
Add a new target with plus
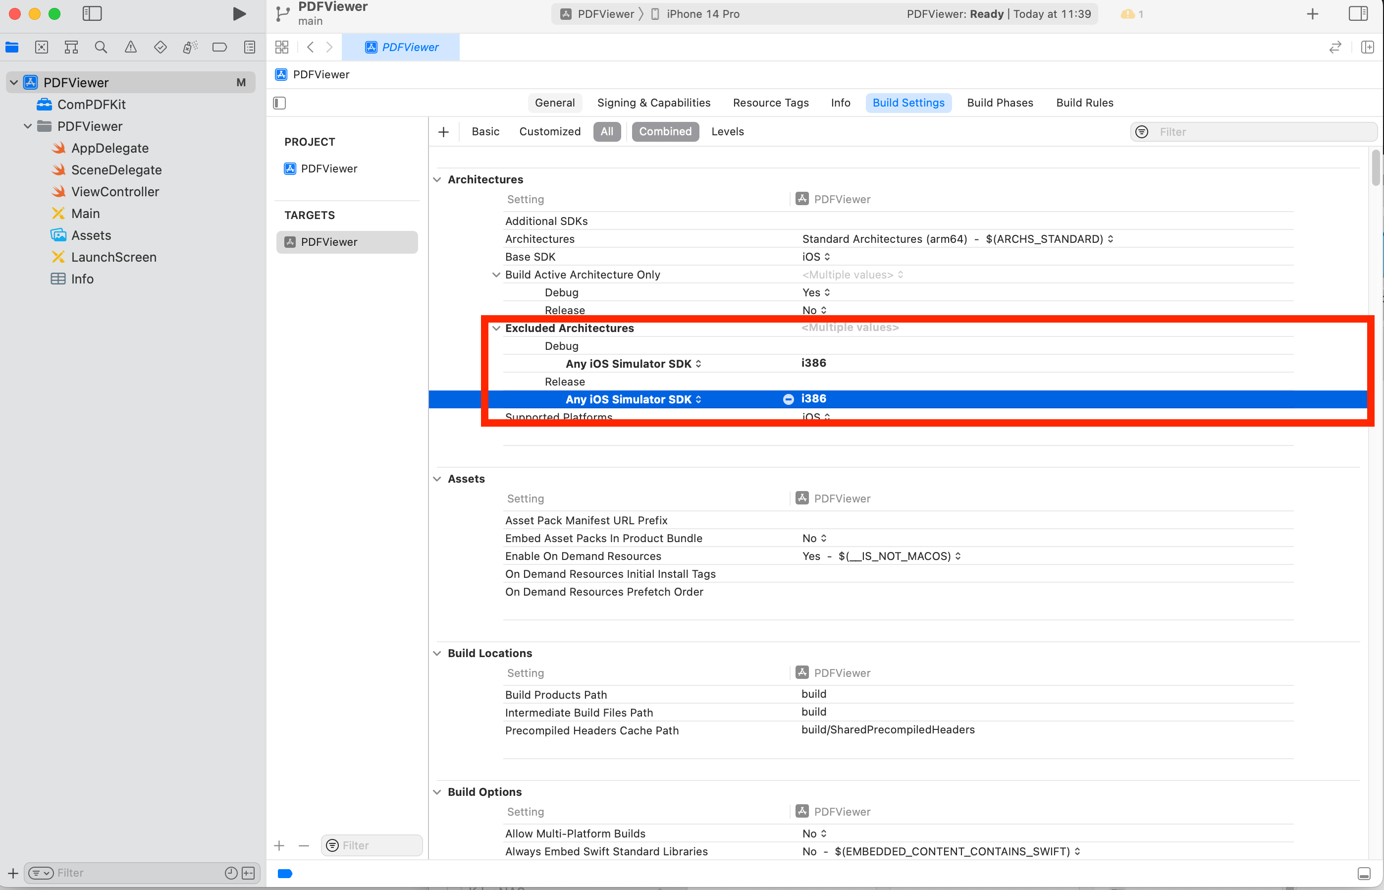[279, 846]
